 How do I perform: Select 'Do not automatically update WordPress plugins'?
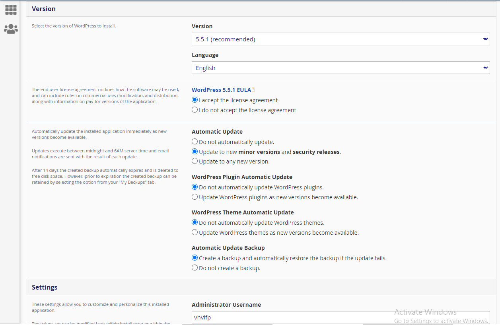pos(195,187)
